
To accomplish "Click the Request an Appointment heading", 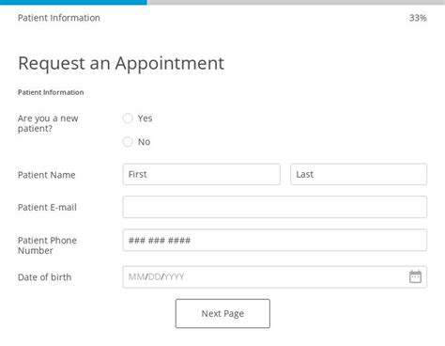I will [x=121, y=64].
